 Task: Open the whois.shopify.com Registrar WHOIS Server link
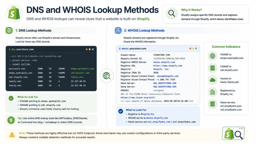click(x=164, y=62)
